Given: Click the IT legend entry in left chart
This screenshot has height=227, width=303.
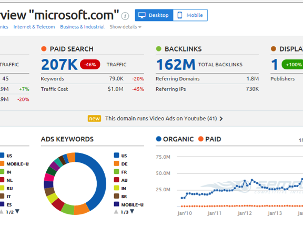Looking at the screenshot, I should pyautogui.click(x=6, y=197).
